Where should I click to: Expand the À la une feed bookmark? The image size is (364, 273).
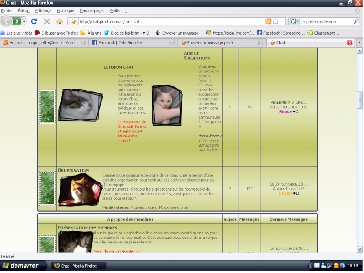tap(91, 33)
